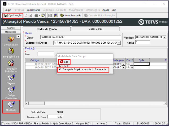This screenshot has width=169, height=127.
Task: Open the Ajuda menu
Action: 106,10
